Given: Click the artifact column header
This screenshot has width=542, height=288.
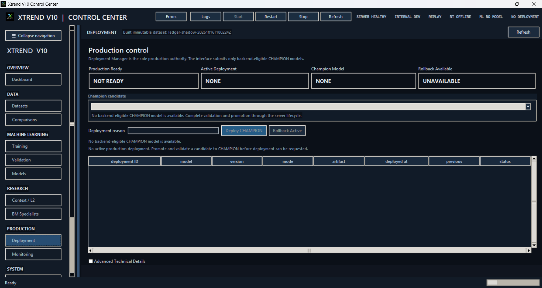Looking at the screenshot, I should click(339, 162).
